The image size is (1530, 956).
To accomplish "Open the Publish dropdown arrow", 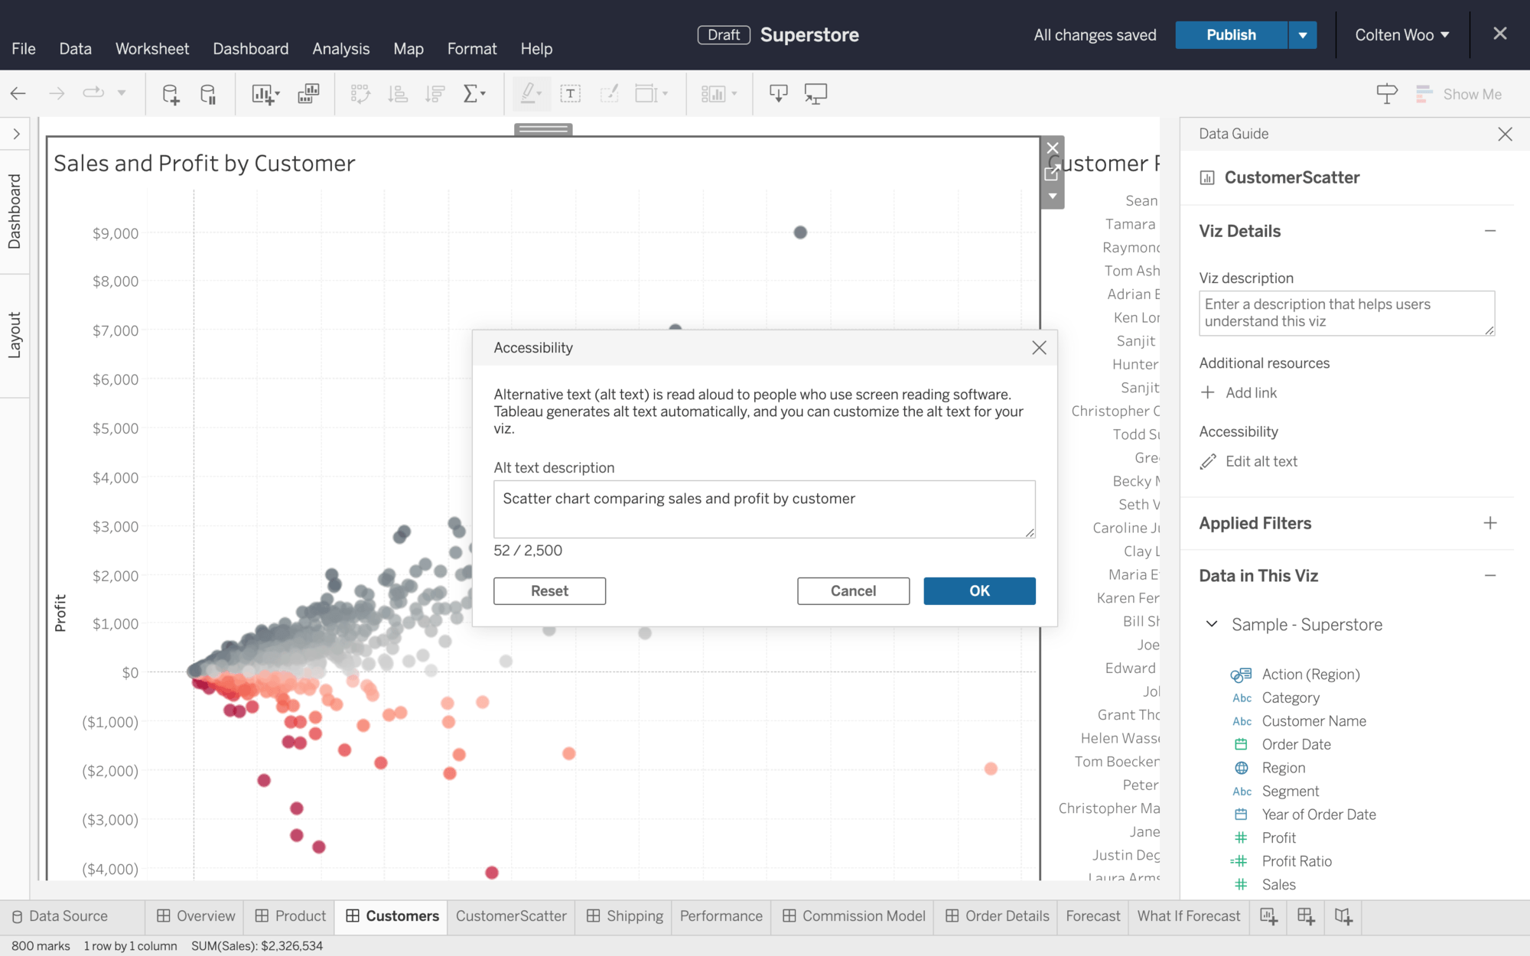I will coord(1303,34).
